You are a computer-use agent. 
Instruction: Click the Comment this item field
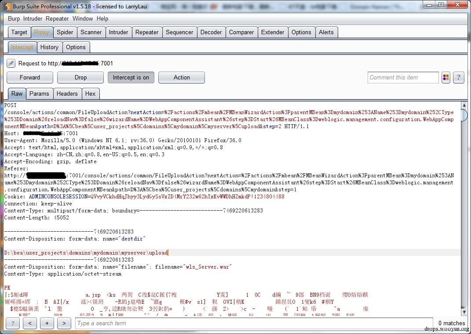click(x=403, y=77)
